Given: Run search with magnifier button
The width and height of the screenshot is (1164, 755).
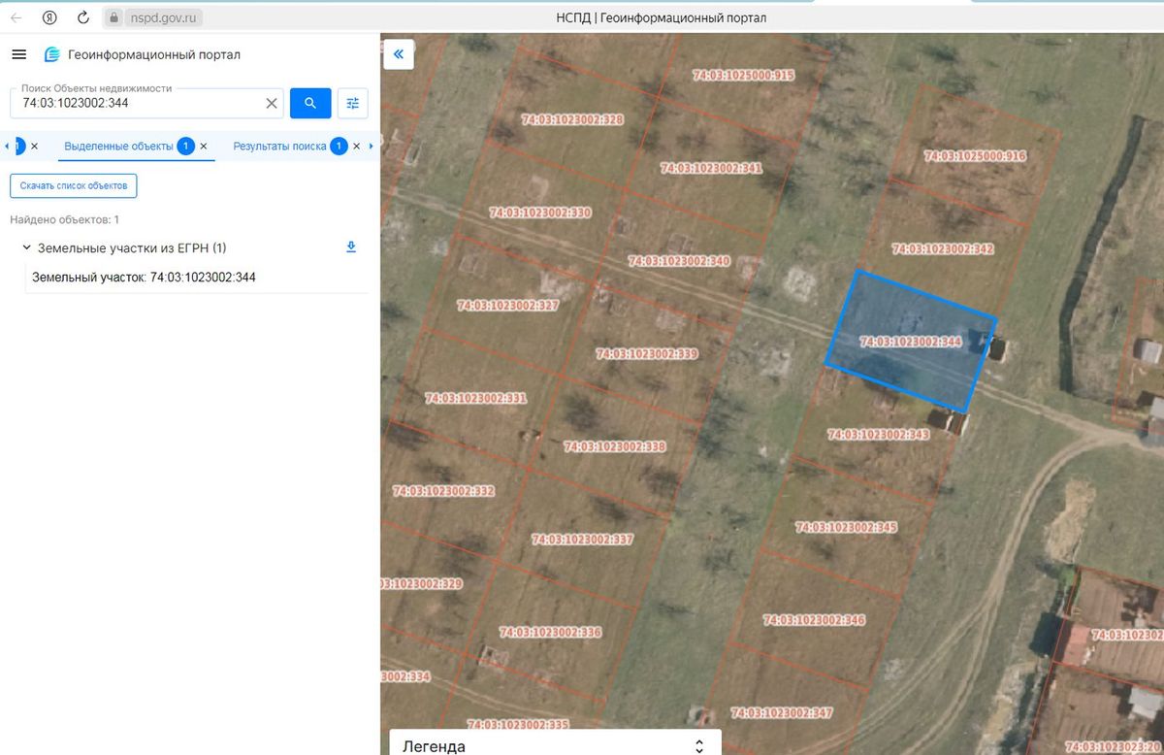Looking at the screenshot, I should tap(310, 103).
